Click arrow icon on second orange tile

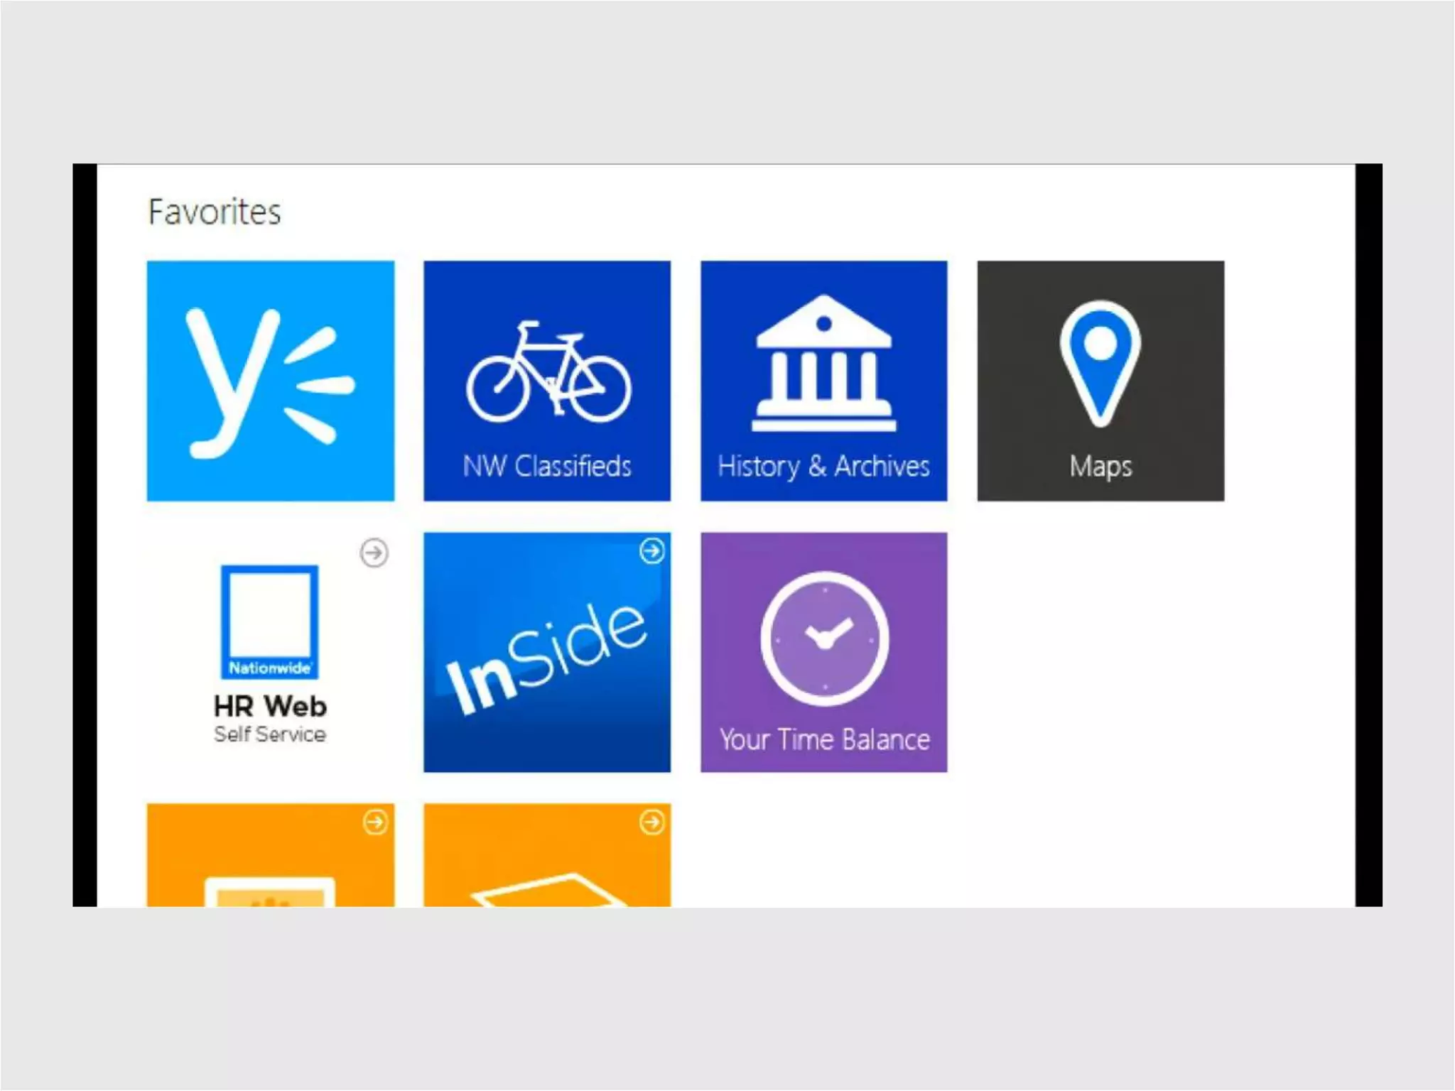coord(651,822)
